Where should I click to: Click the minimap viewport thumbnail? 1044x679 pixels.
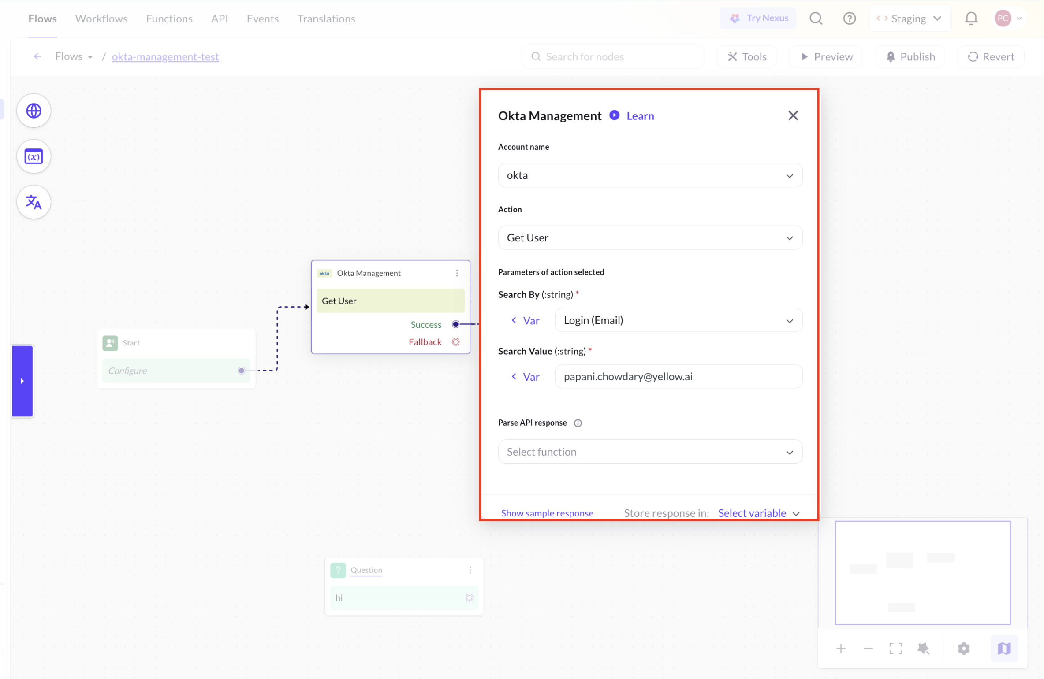point(922,573)
